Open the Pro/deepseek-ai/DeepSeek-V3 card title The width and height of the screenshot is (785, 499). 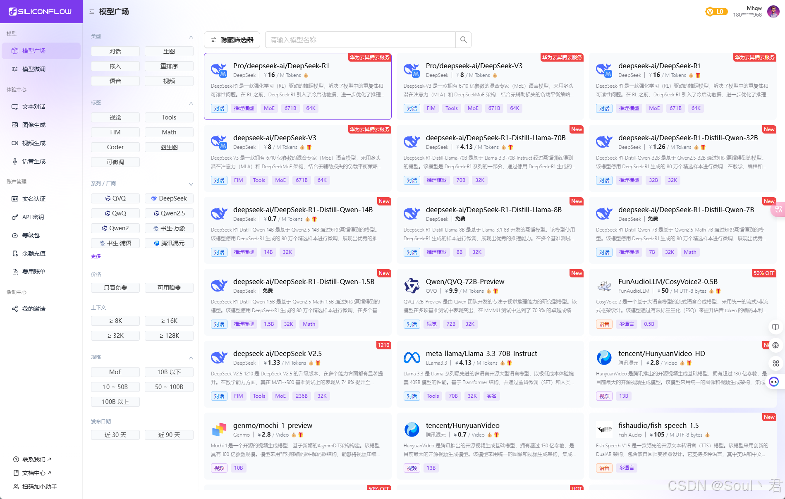(x=474, y=66)
